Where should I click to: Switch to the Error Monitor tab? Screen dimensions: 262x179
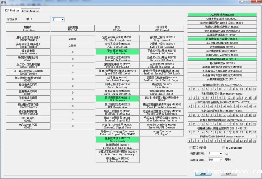click(x=31, y=11)
